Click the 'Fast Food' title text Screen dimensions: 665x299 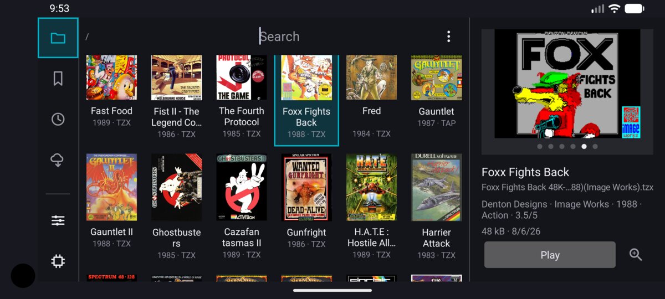[x=111, y=111]
